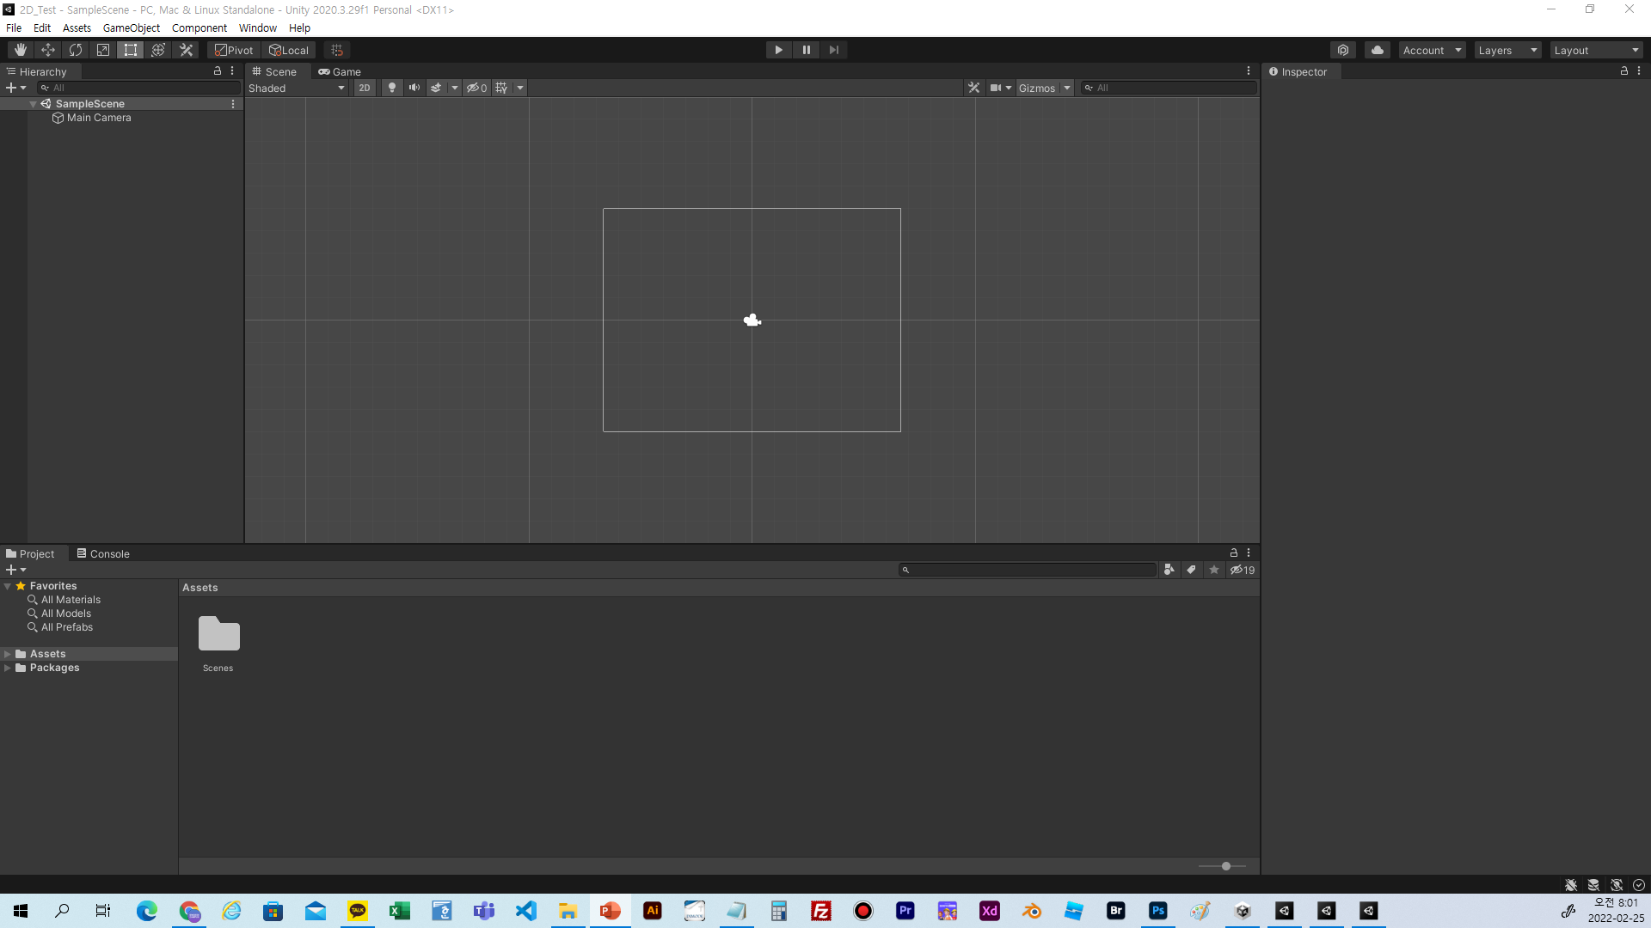The width and height of the screenshot is (1651, 928).
Task: Select the Scale tool
Action: 103,50
